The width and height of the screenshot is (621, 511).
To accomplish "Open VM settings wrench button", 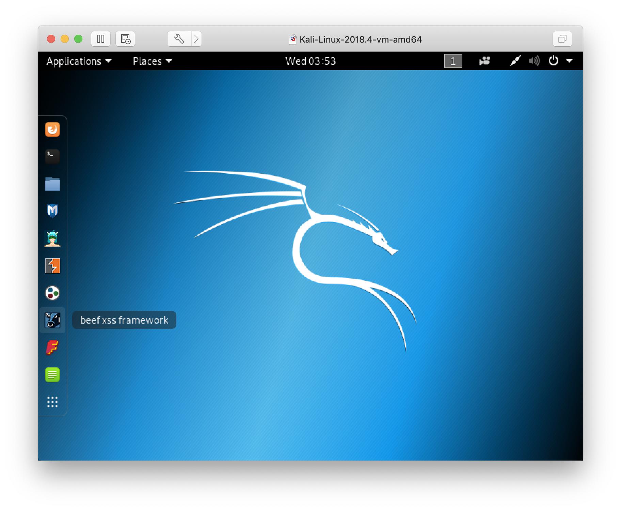I will (x=179, y=39).
